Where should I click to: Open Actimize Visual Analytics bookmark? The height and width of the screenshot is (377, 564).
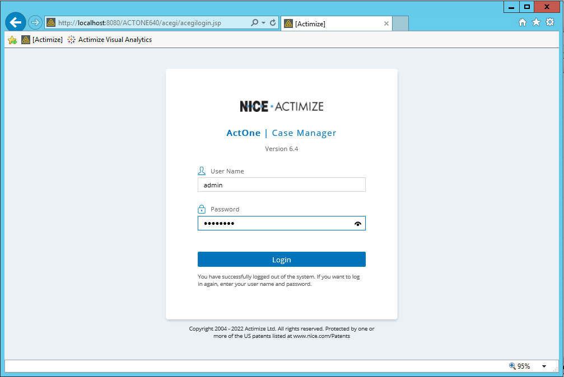110,40
